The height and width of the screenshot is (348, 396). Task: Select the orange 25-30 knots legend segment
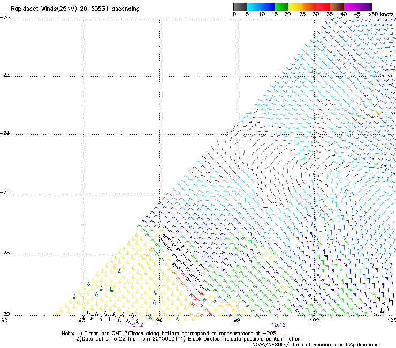coord(309,6)
